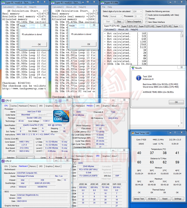Click the AVERAGE TIME result text
Viewport: 187px width, 208px height.
[158, 92]
